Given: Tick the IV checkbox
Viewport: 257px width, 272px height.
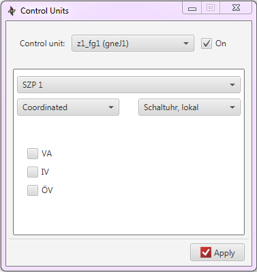Looking at the screenshot, I should [33, 172].
